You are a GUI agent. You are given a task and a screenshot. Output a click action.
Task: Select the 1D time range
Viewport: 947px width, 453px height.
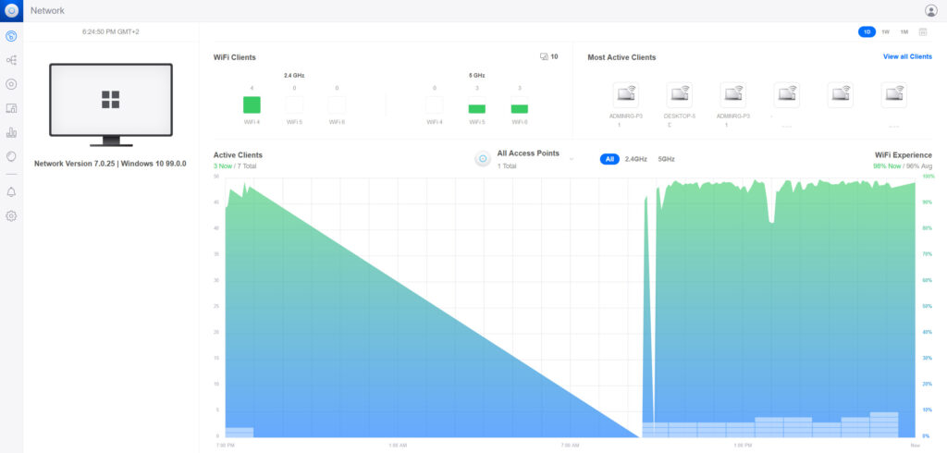pyautogui.click(x=867, y=31)
